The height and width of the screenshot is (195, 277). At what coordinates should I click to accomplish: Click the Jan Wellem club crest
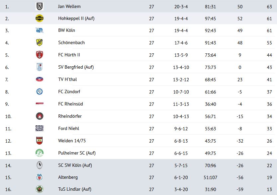click(x=40, y=7)
